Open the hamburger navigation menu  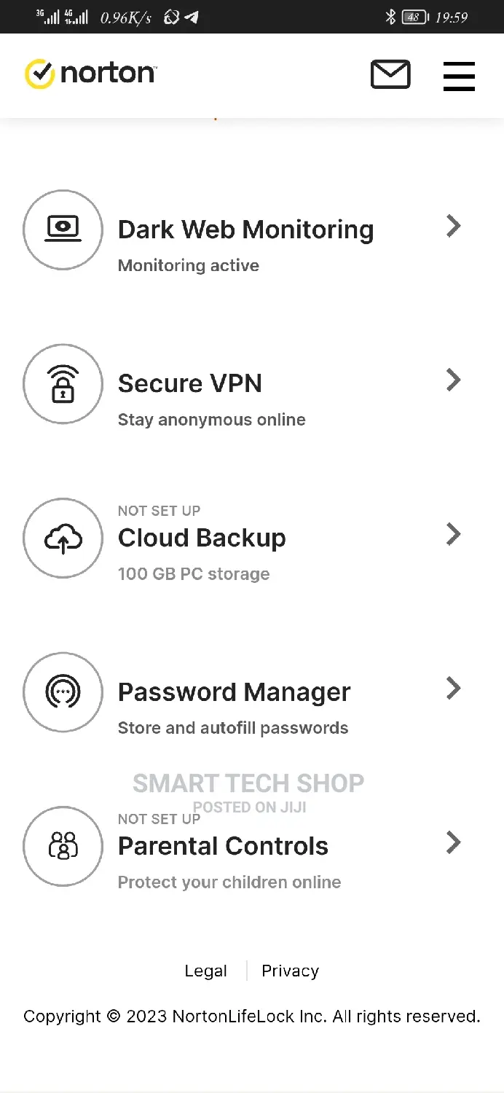pyautogui.click(x=459, y=76)
